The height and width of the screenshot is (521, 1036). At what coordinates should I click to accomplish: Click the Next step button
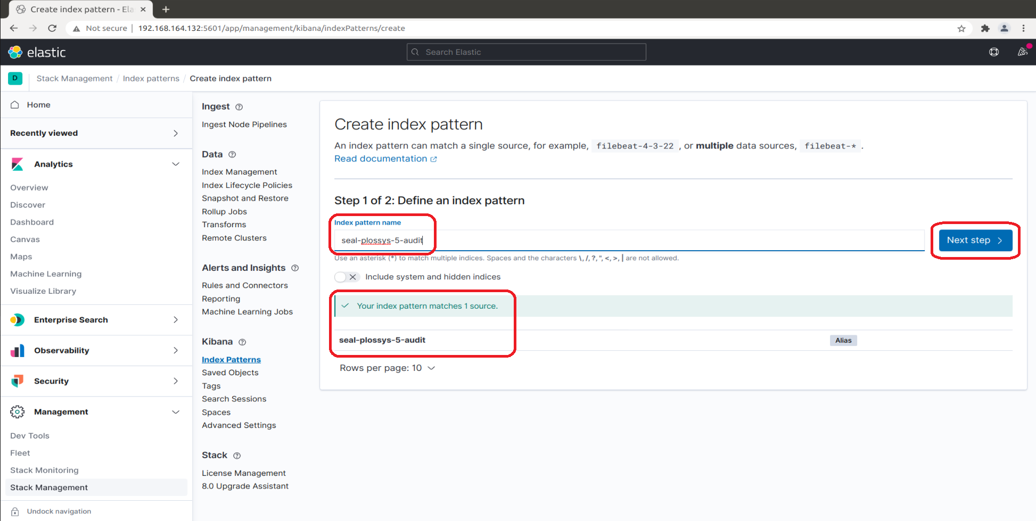click(x=975, y=241)
